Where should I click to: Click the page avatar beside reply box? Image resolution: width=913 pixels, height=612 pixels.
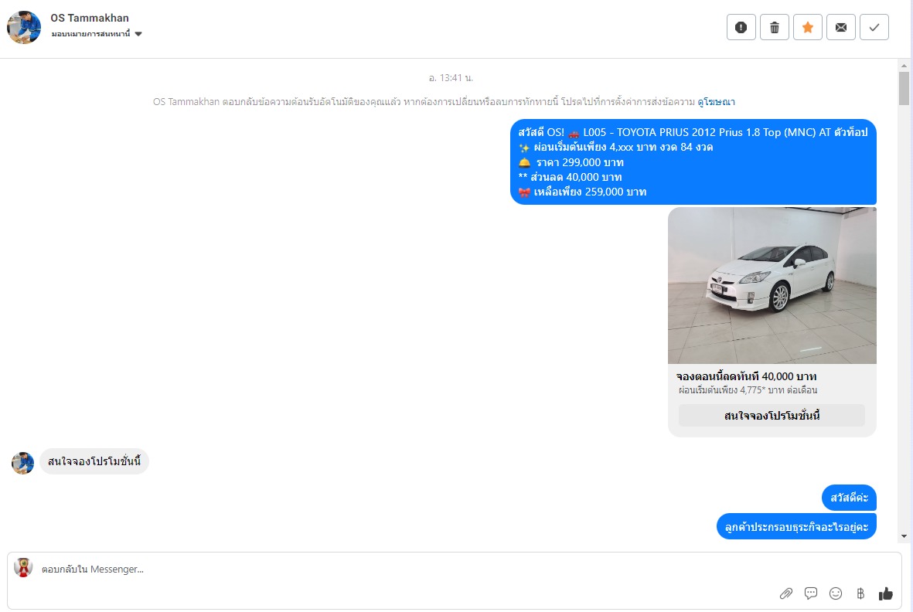(x=23, y=568)
